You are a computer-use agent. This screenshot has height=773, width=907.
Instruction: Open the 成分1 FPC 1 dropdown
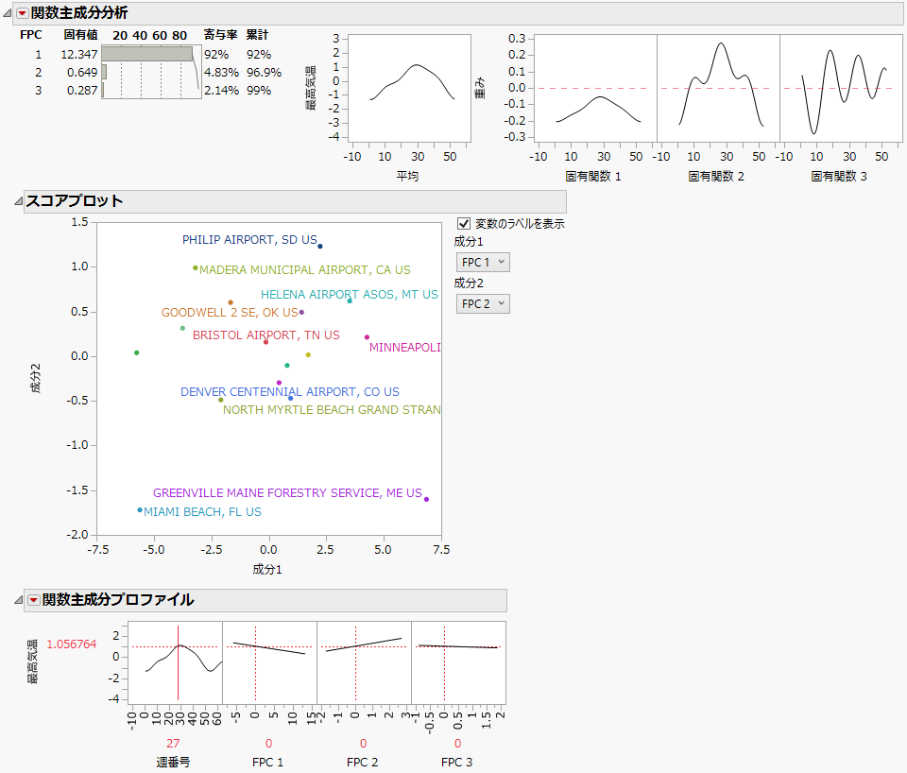point(483,262)
